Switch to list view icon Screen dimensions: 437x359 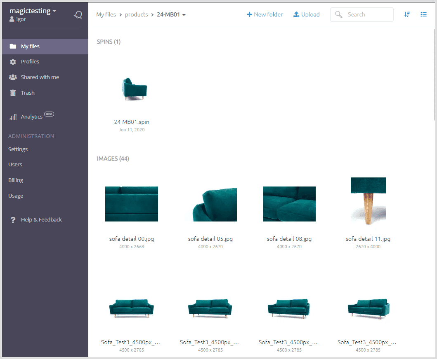[423, 14]
